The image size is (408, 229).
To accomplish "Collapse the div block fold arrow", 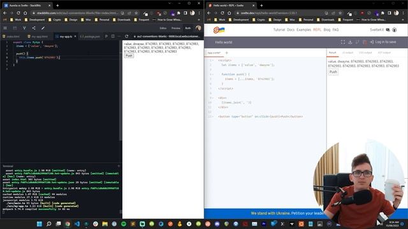I will (213, 98).
